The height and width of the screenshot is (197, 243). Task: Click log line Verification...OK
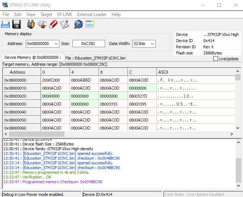click(28, 177)
